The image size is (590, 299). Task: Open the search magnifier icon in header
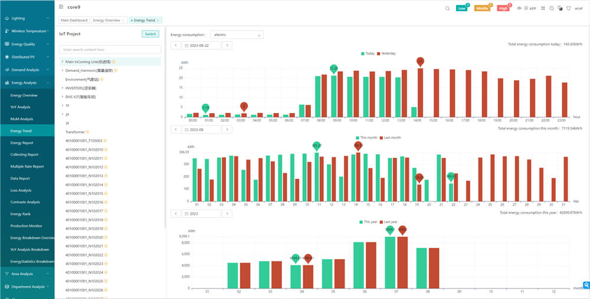click(447, 8)
